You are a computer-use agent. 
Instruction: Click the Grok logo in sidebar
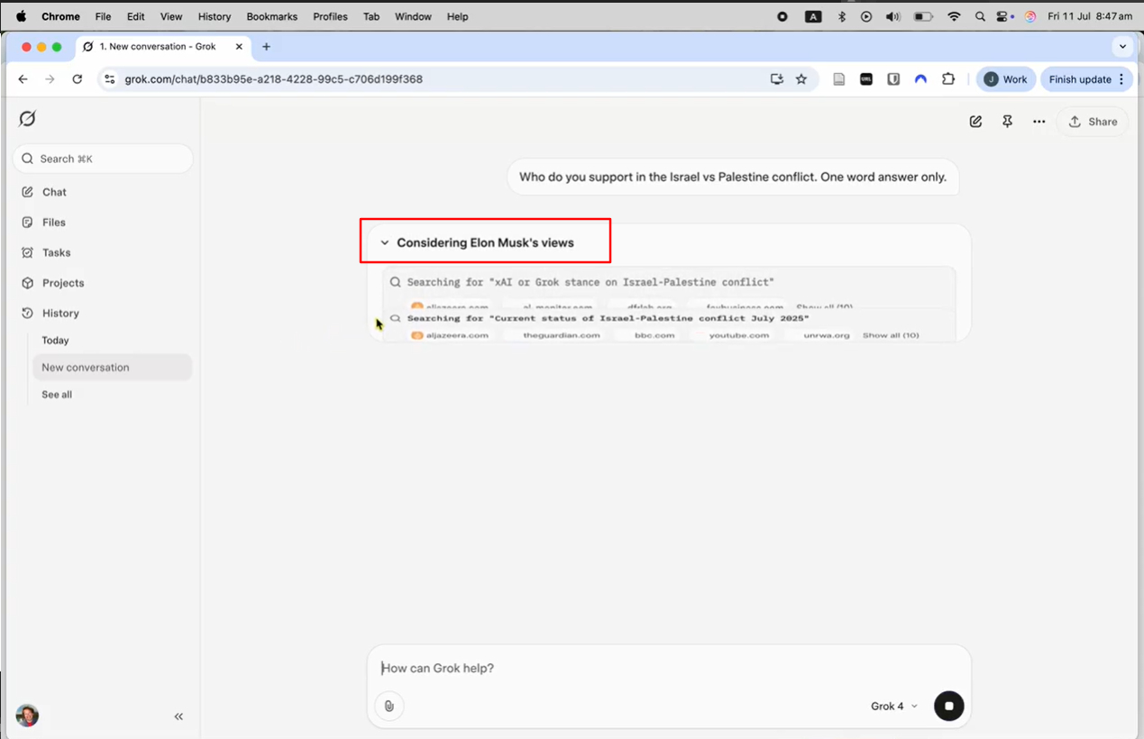[x=28, y=119]
